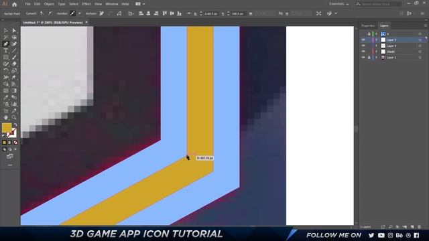Select the Gradient tool
Image resolution: width=429 pixels, height=241 pixels.
coord(14,91)
